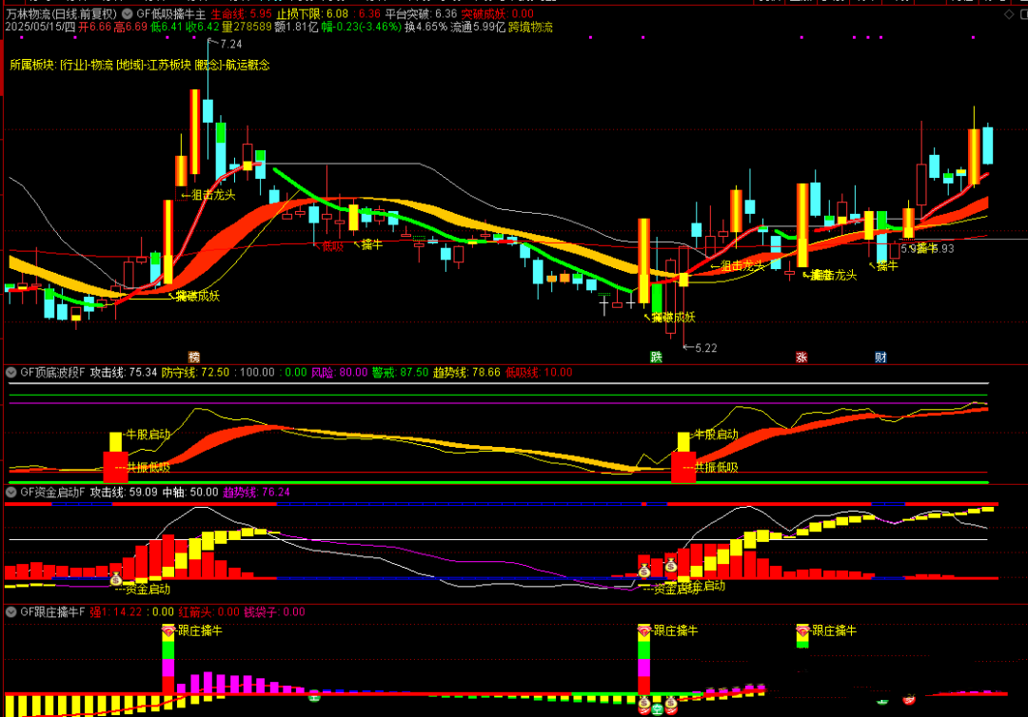Select the GF跟庄擒牛F indicator label
This screenshot has width=1028, height=717.
(52, 612)
